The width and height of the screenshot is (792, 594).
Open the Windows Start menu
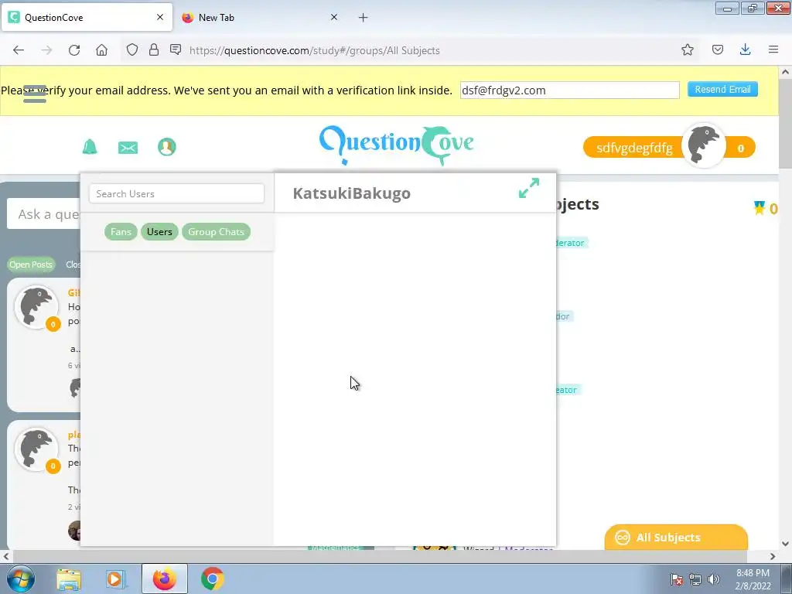[x=20, y=579]
